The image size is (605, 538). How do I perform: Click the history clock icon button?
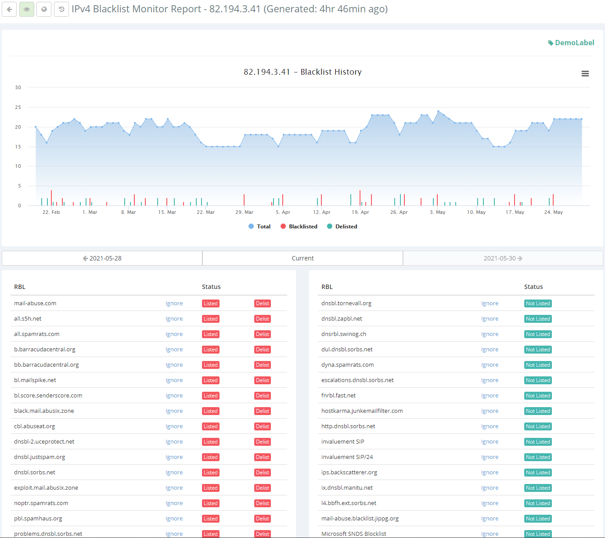pyautogui.click(x=61, y=9)
